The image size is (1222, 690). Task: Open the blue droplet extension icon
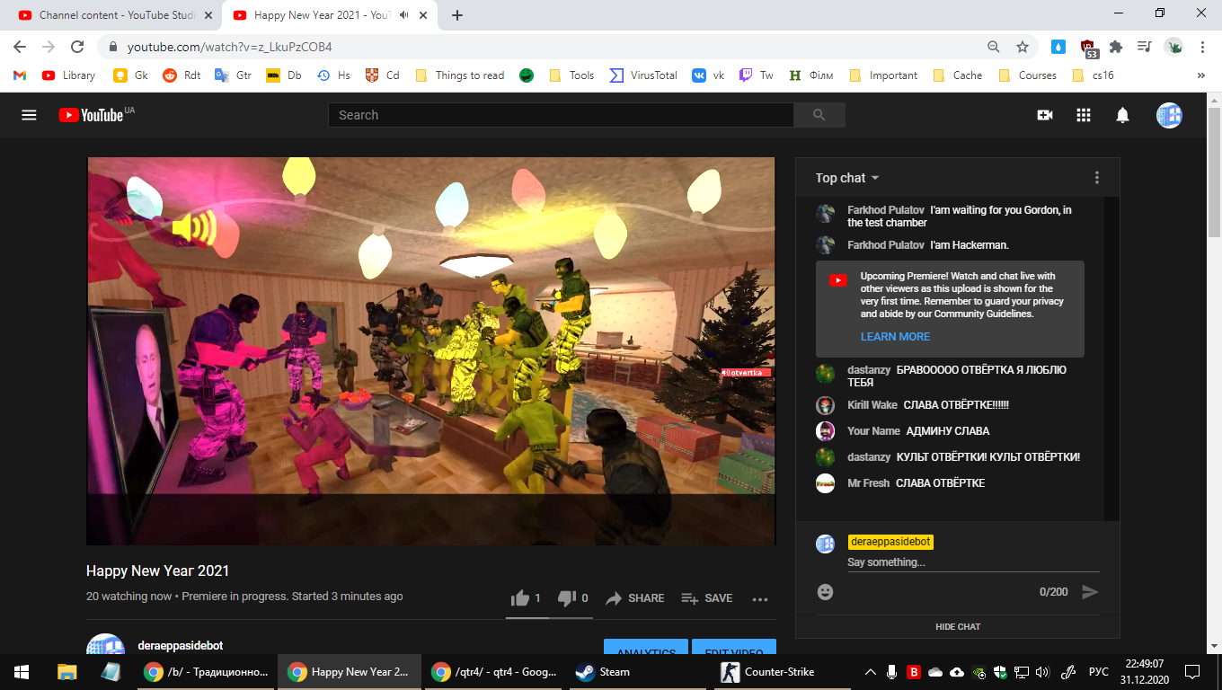(1058, 47)
